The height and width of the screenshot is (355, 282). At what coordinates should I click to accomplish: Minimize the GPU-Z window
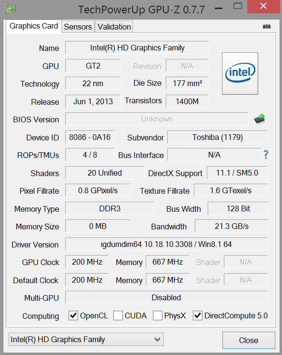219,9
